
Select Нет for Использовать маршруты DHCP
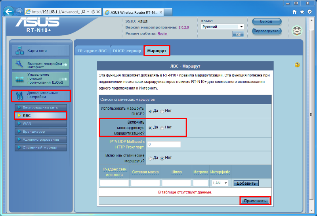pyautogui.click(x=162, y=111)
